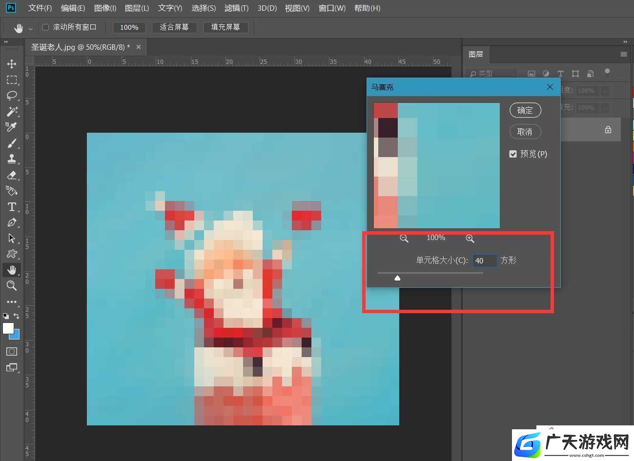Screen dimensions: 634x461
Task: Open the 帮助(H) menu
Action: click(x=367, y=8)
